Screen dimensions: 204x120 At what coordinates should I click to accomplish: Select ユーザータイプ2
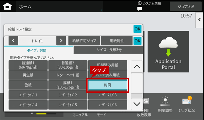pyautogui.click(x=68, y=95)
